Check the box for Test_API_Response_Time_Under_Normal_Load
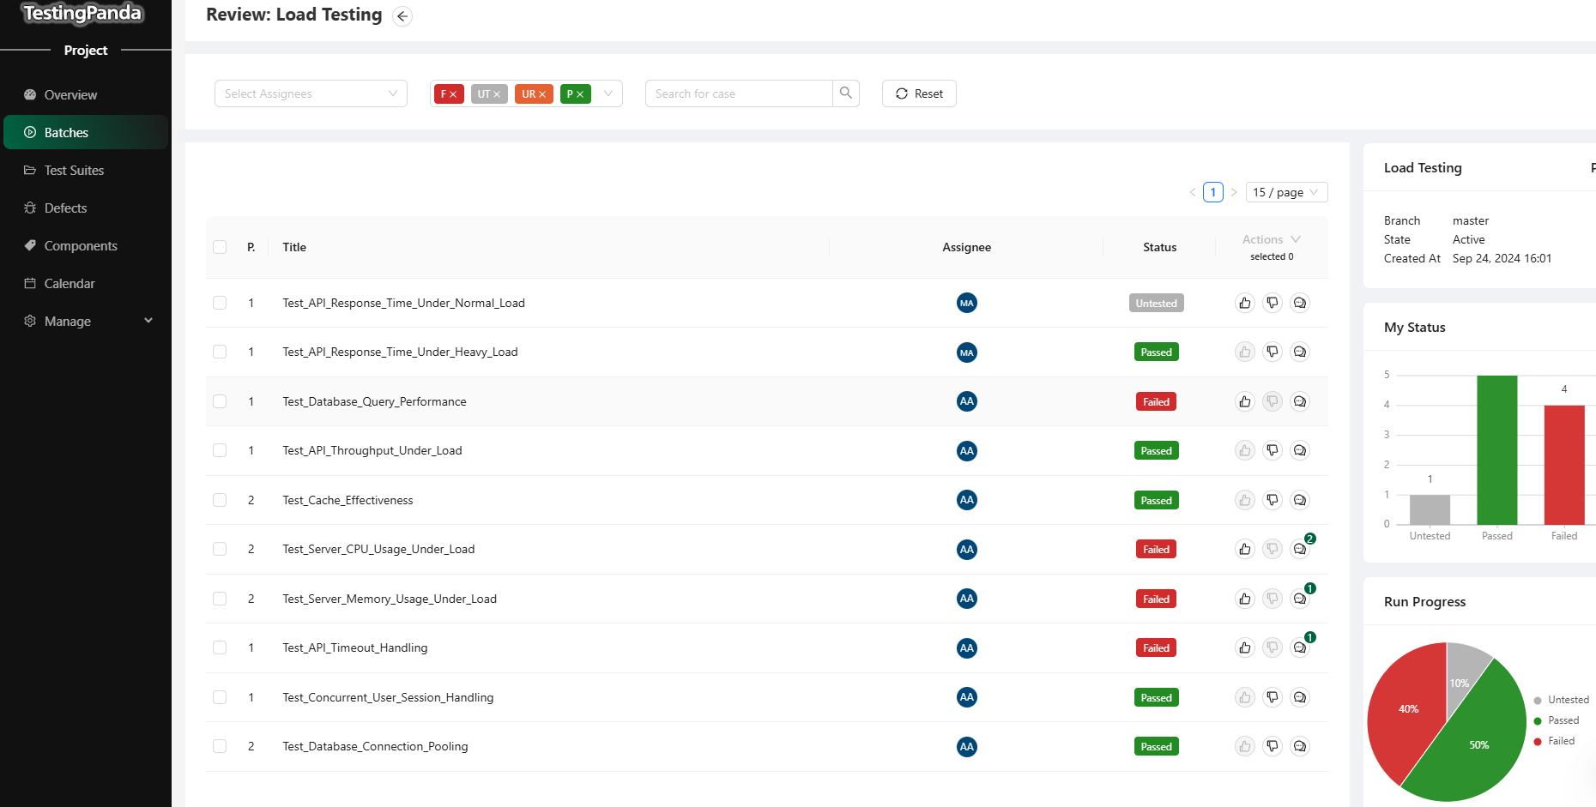Viewport: 1596px width, 807px height. point(220,303)
